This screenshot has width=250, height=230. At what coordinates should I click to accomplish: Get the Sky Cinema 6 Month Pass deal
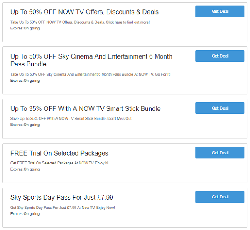tap(220, 56)
